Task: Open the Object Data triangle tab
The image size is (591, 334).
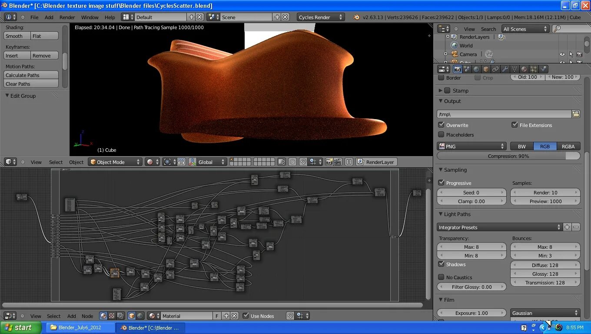Action: (x=515, y=69)
